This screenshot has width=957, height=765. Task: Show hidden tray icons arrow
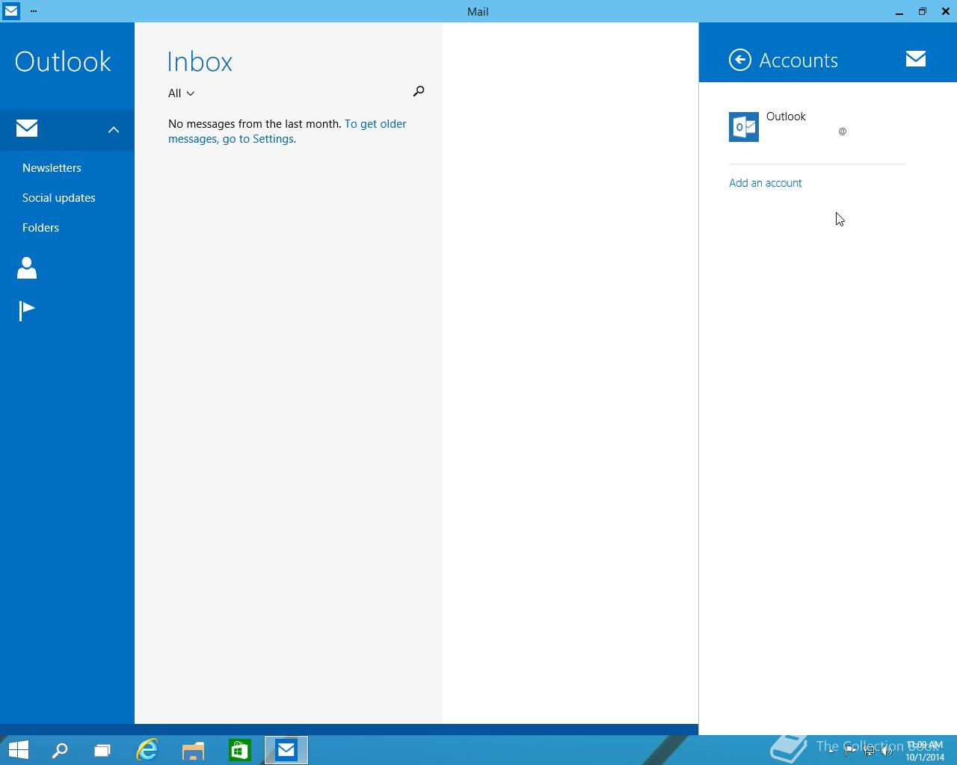[x=831, y=751]
